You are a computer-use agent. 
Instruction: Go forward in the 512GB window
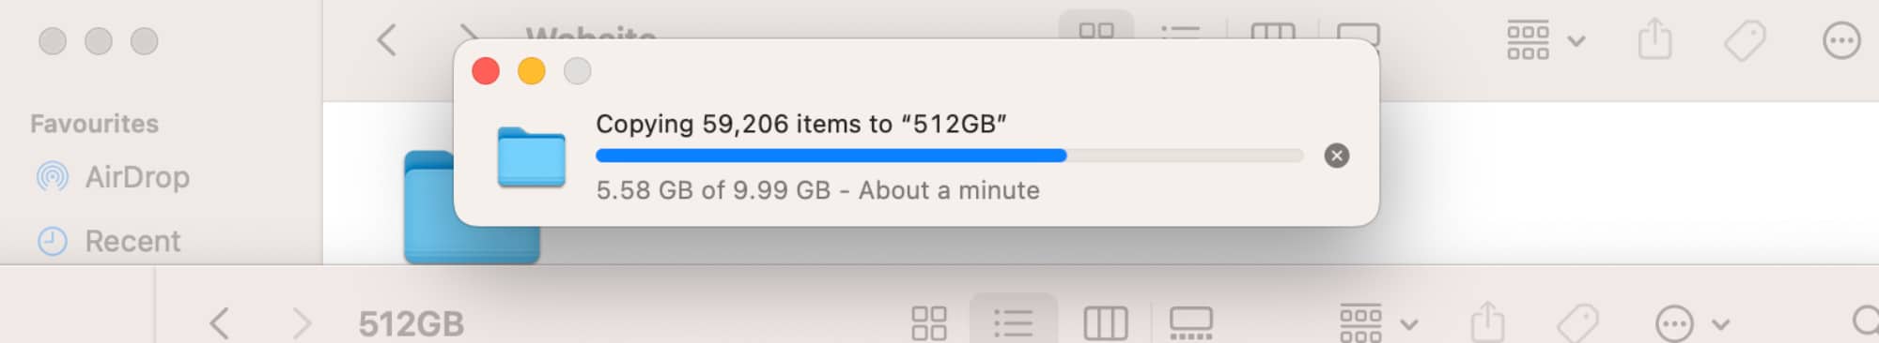(x=301, y=323)
